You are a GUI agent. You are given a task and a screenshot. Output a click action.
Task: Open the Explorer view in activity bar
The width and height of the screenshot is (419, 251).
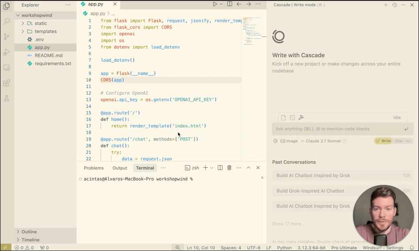pos(7,6)
